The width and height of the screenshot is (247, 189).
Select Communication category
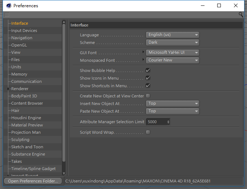(27, 81)
